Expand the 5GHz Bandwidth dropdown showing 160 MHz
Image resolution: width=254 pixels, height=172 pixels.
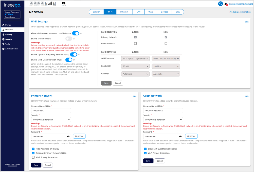click(x=166, y=66)
